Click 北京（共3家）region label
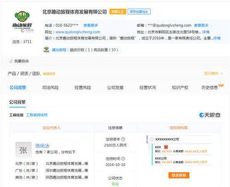Screen dimensions: 230x187 pyautogui.click(x=27, y=164)
